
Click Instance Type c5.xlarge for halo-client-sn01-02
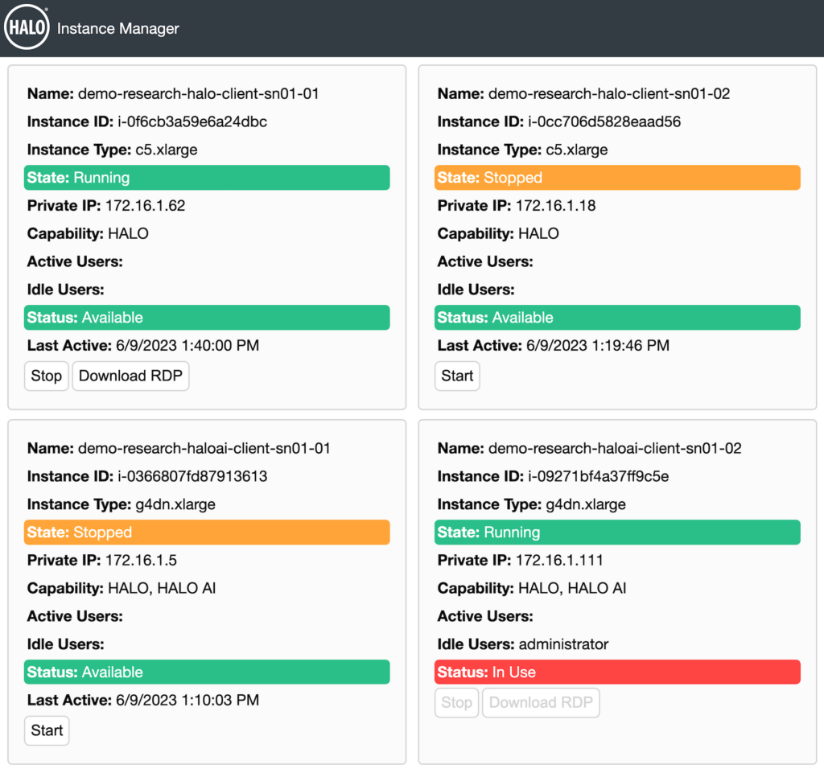pyautogui.click(x=523, y=150)
